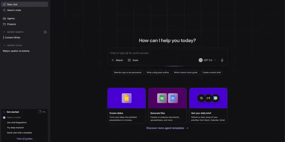The width and height of the screenshot is (285, 142).
Task: Open the Wpływ upałów na baterię chat
Action: pos(16,51)
